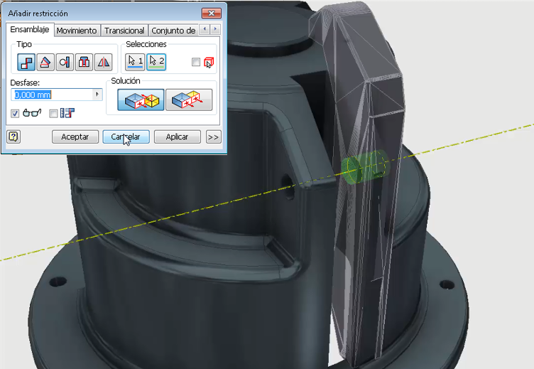The image size is (534, 369).
Task: Click the preview glasses icon
Action: [32, 113]
